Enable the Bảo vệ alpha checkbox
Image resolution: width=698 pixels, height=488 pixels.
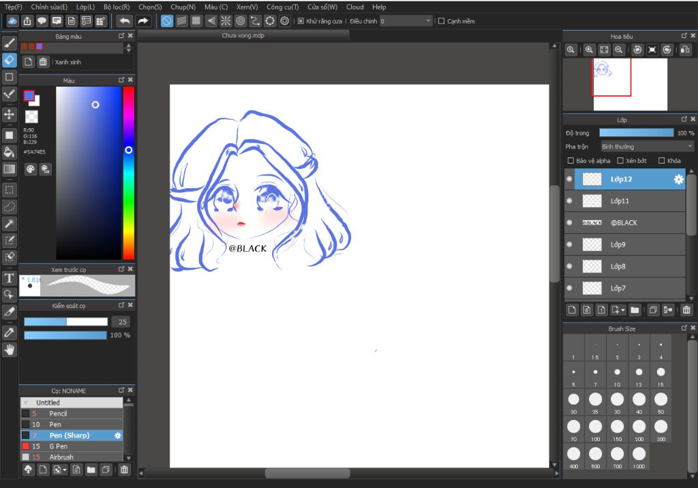coord(571,161)
